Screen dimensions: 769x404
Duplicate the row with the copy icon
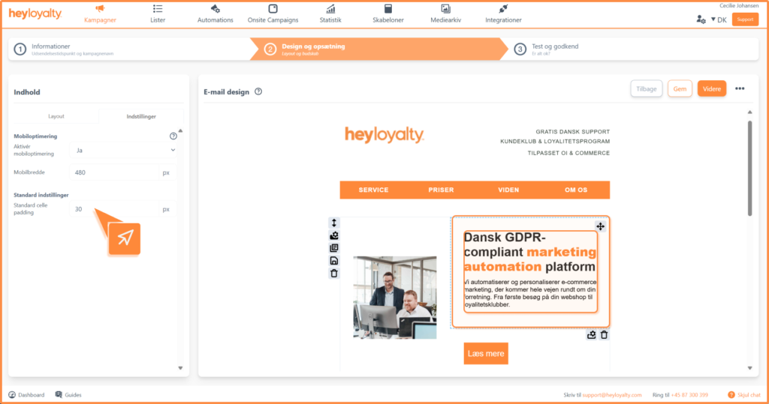coord(334,248)
